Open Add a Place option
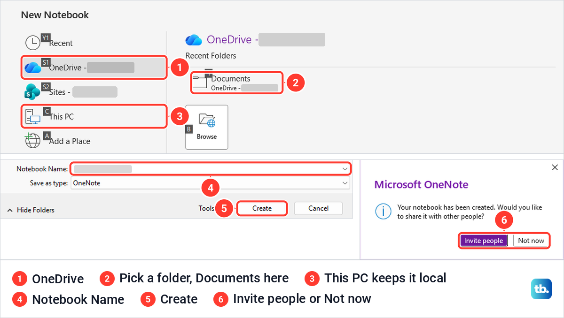Image resolution: width=564 pixels, height=318 pixels. coord(94,141)
